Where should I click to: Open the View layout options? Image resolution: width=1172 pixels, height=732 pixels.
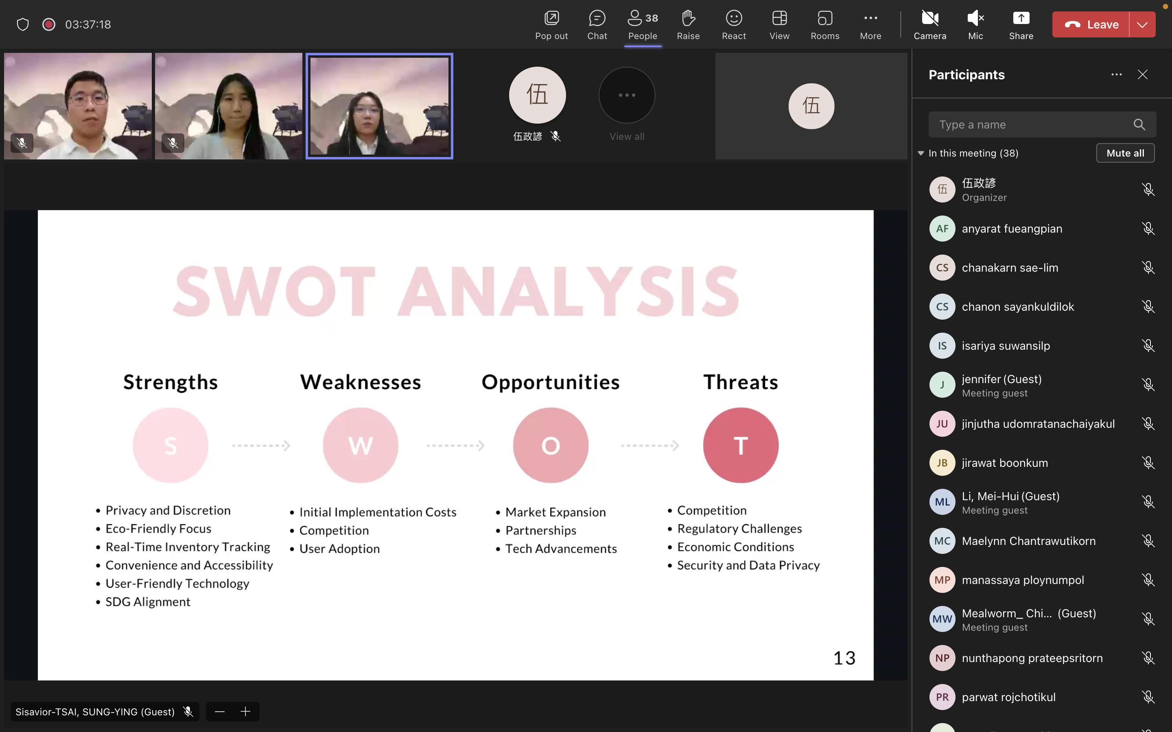779,25
